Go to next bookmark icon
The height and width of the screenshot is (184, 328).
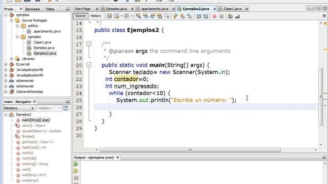tap(182, 16)
